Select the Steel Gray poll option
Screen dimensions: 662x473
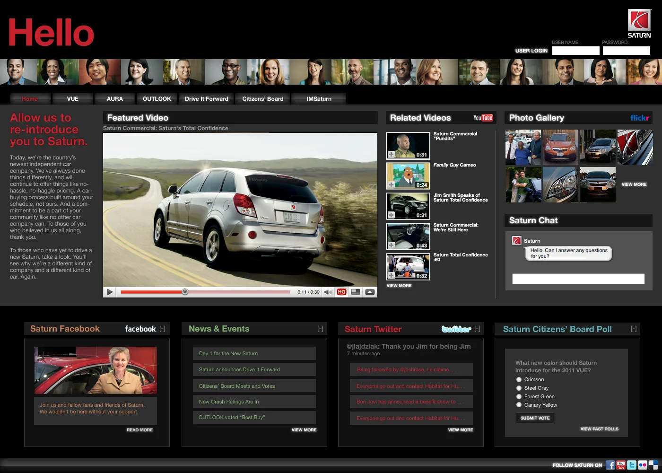click(x=519, y=388)
